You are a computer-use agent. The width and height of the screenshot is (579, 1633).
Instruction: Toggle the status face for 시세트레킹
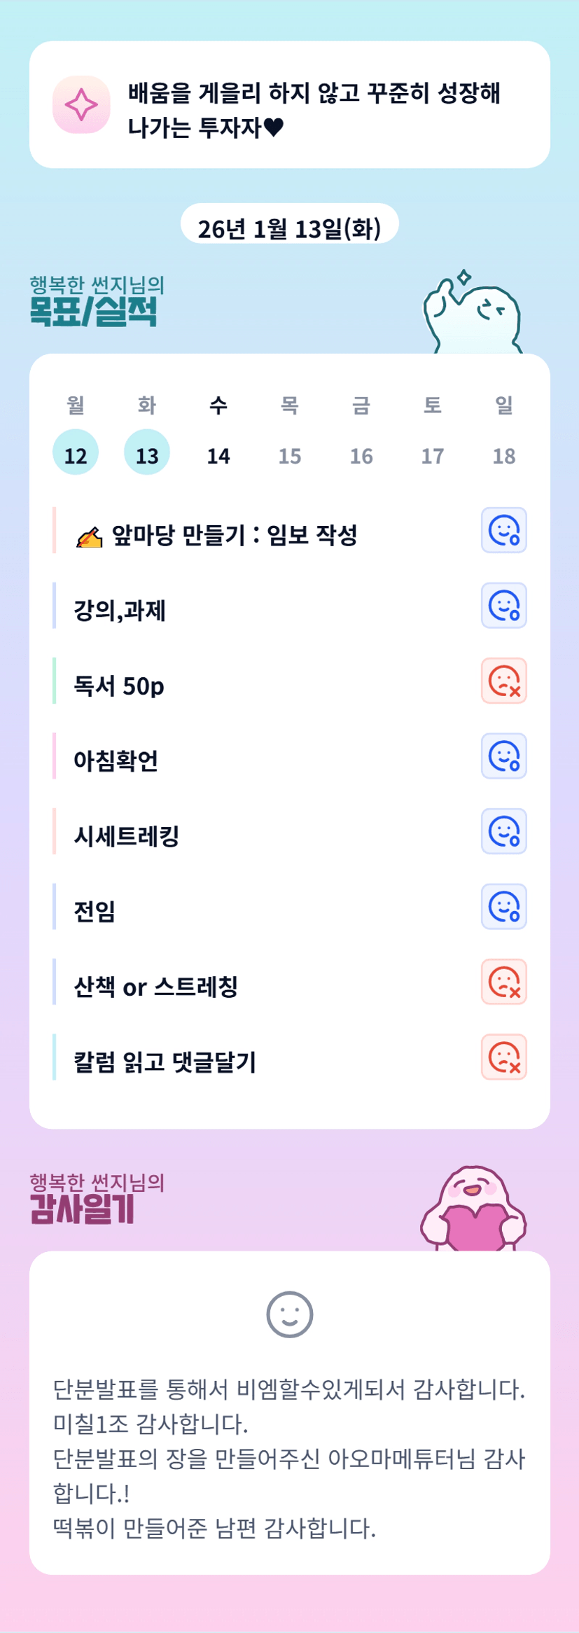503,831
